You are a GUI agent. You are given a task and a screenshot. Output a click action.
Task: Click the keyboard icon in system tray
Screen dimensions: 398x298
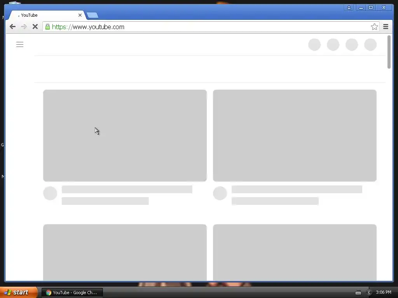358,293
